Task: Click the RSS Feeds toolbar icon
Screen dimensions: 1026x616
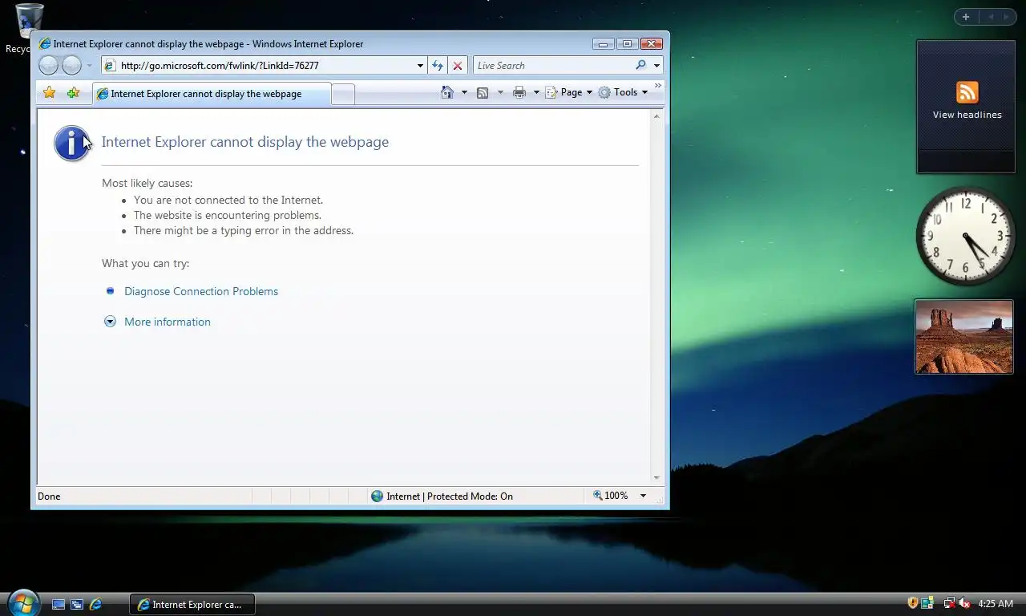Action: (483, 92)
